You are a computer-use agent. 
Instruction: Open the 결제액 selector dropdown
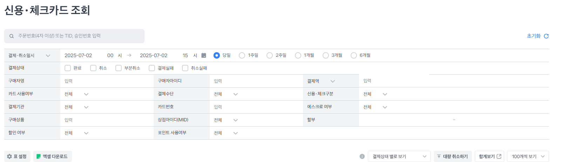tap(322, 81)
